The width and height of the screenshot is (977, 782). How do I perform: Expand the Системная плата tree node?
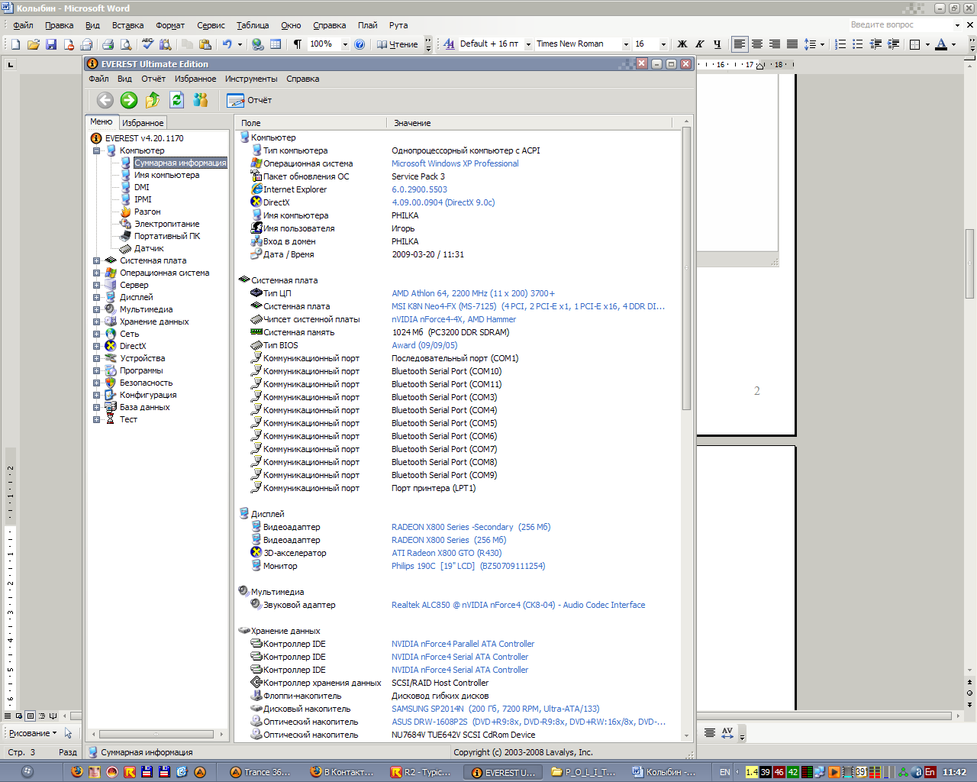pos(97,260)
